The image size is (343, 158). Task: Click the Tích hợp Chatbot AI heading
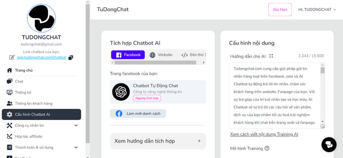pyautogui.click(x=135, y=43)
